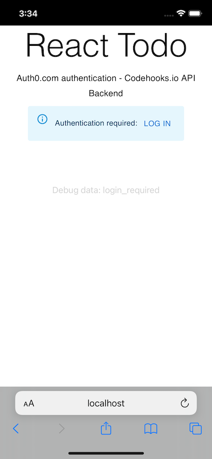This screenshot has height=459, width=212.
Task: Tap the battery status icon
Action: point(195,13)
